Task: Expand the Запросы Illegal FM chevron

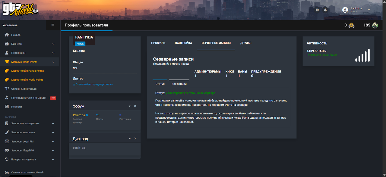Action: click(53, 151)
